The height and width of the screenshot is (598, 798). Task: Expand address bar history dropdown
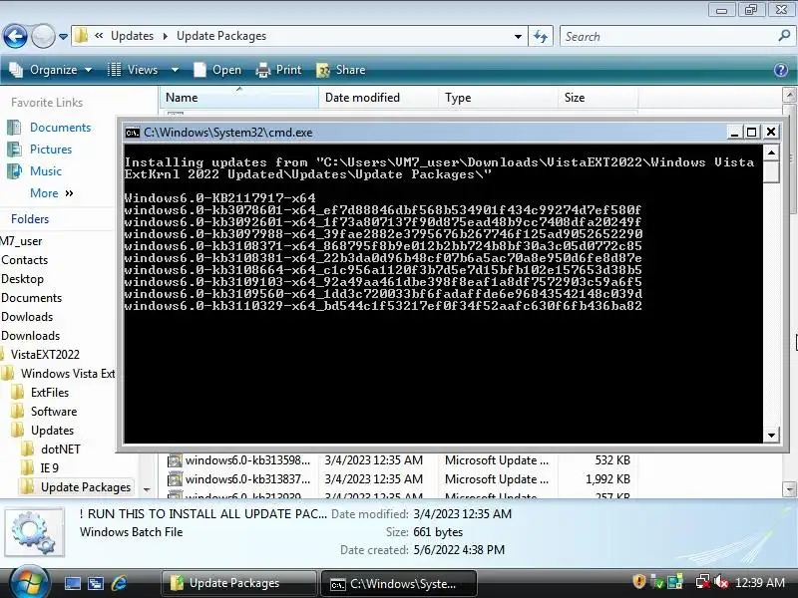tap(518, 37)
